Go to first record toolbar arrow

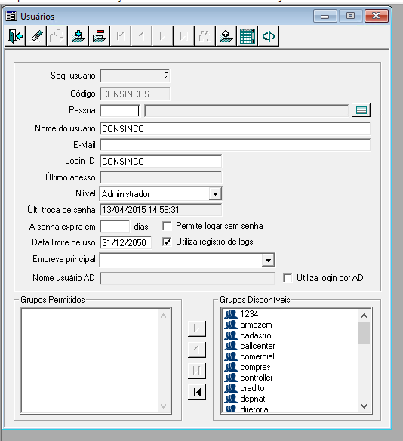pos(121,36)
